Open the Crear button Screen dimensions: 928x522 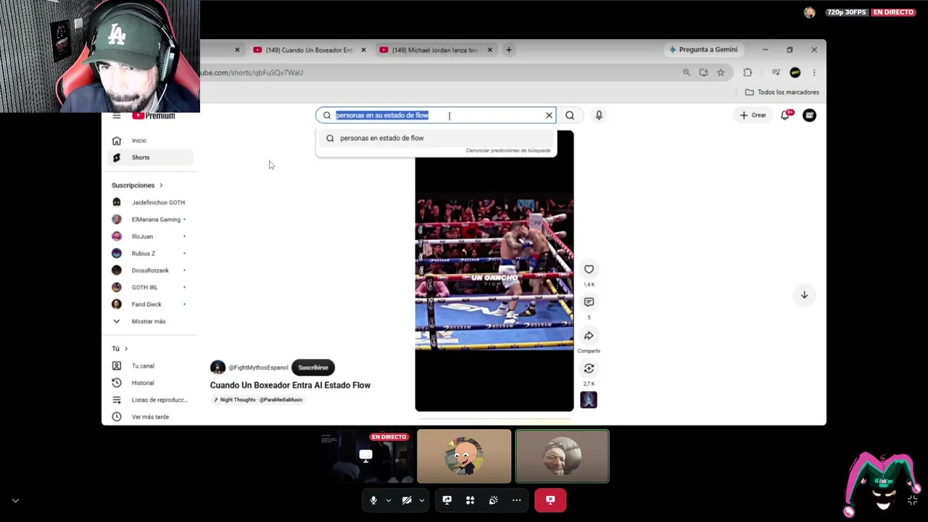click(753, 115)
